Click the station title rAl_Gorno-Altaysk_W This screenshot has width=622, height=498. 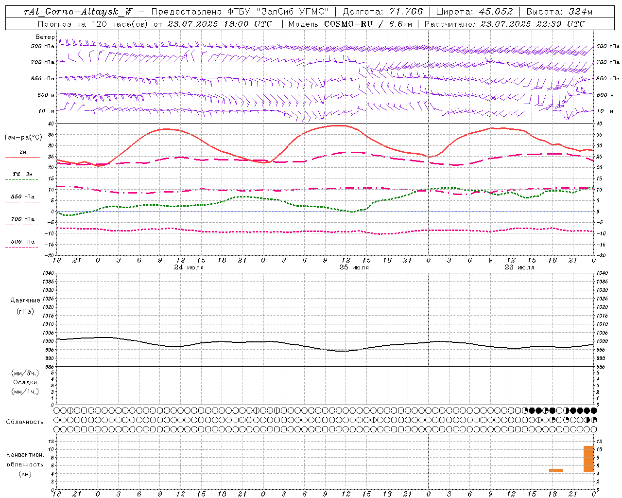point(78,12)
